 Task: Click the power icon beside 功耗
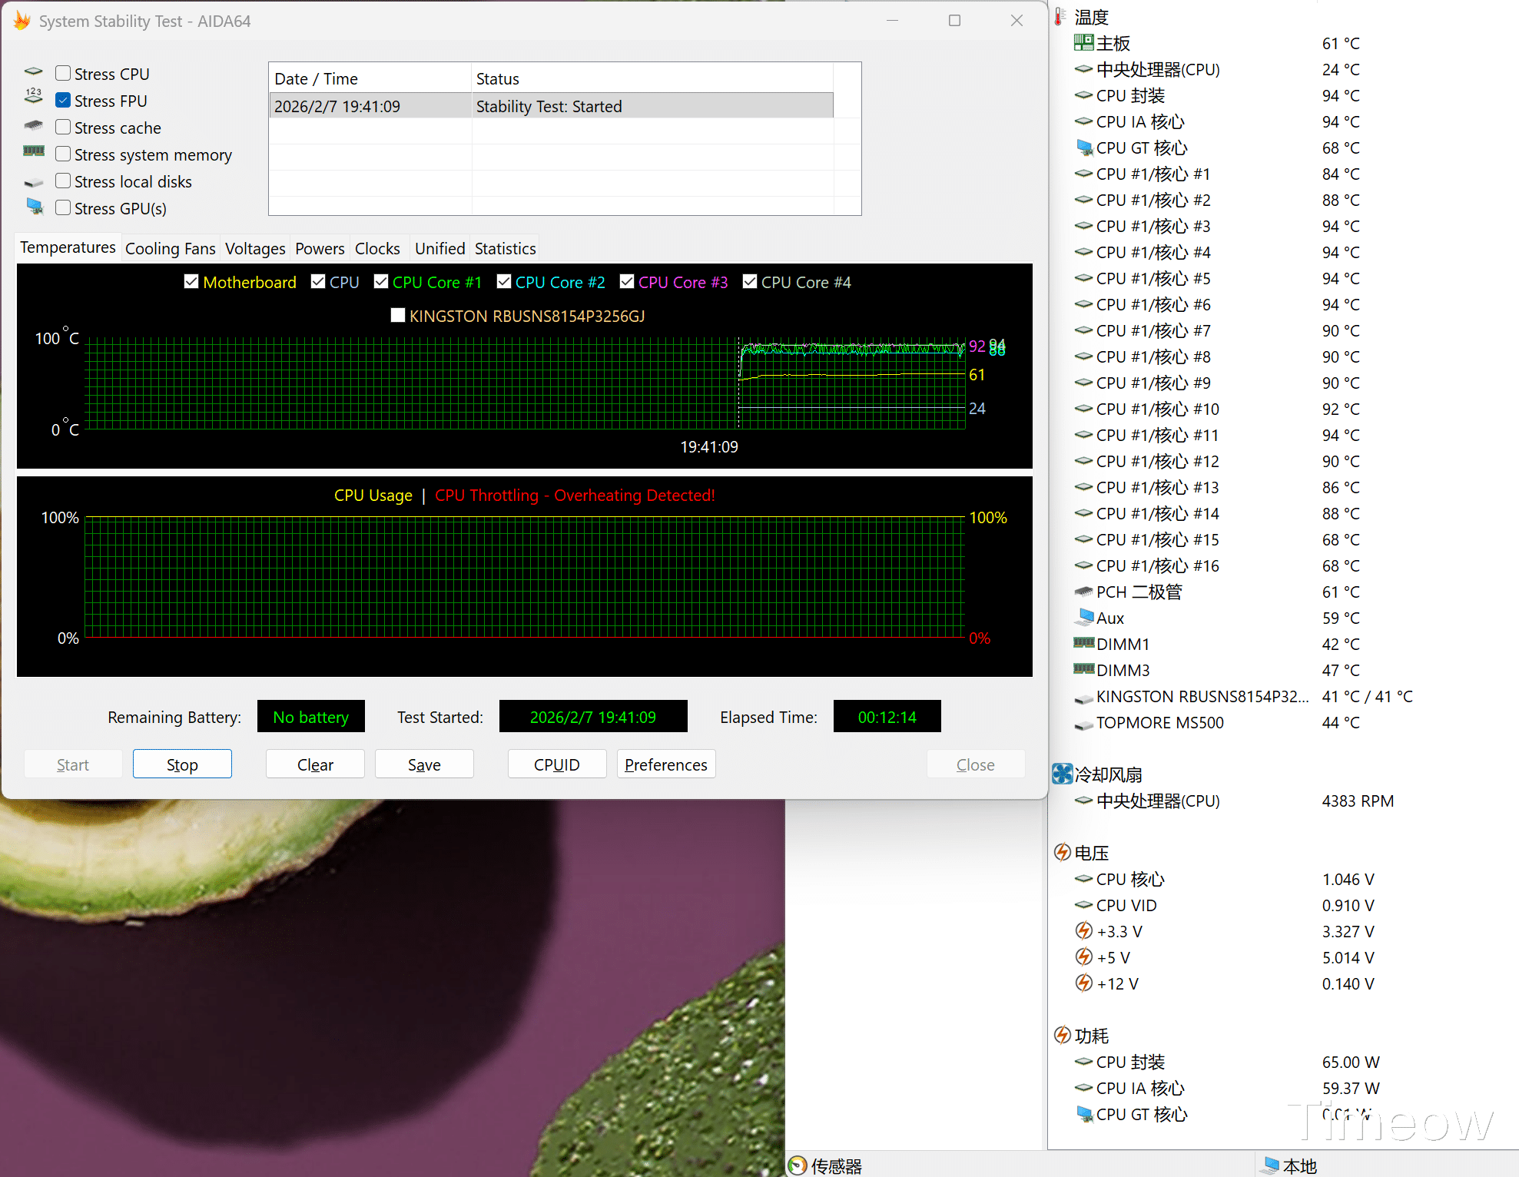(x=1062, y=1036)
